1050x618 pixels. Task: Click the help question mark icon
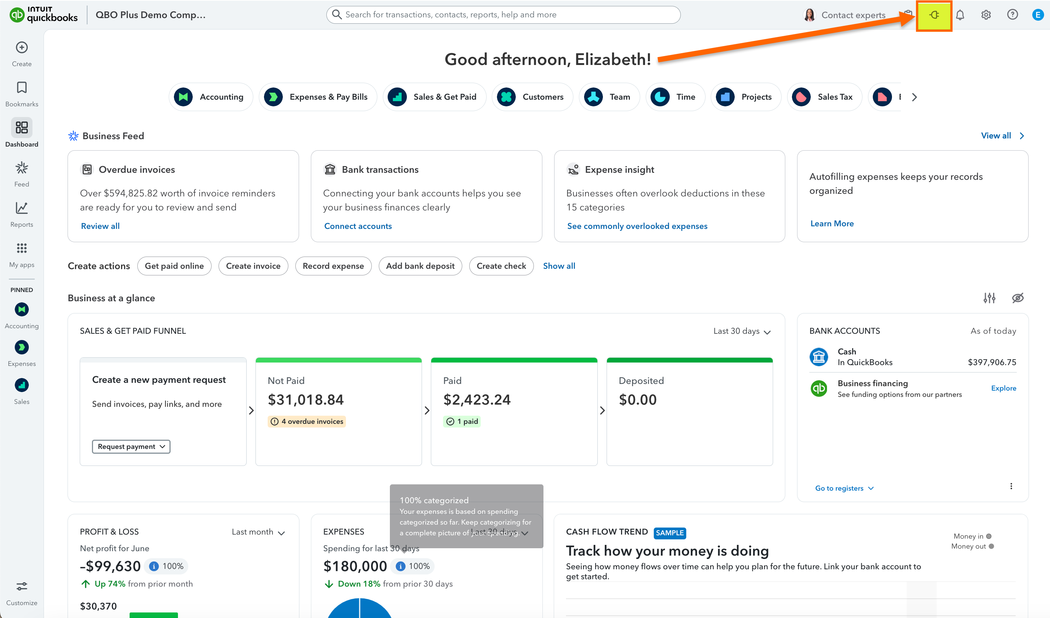(1012, 15)
